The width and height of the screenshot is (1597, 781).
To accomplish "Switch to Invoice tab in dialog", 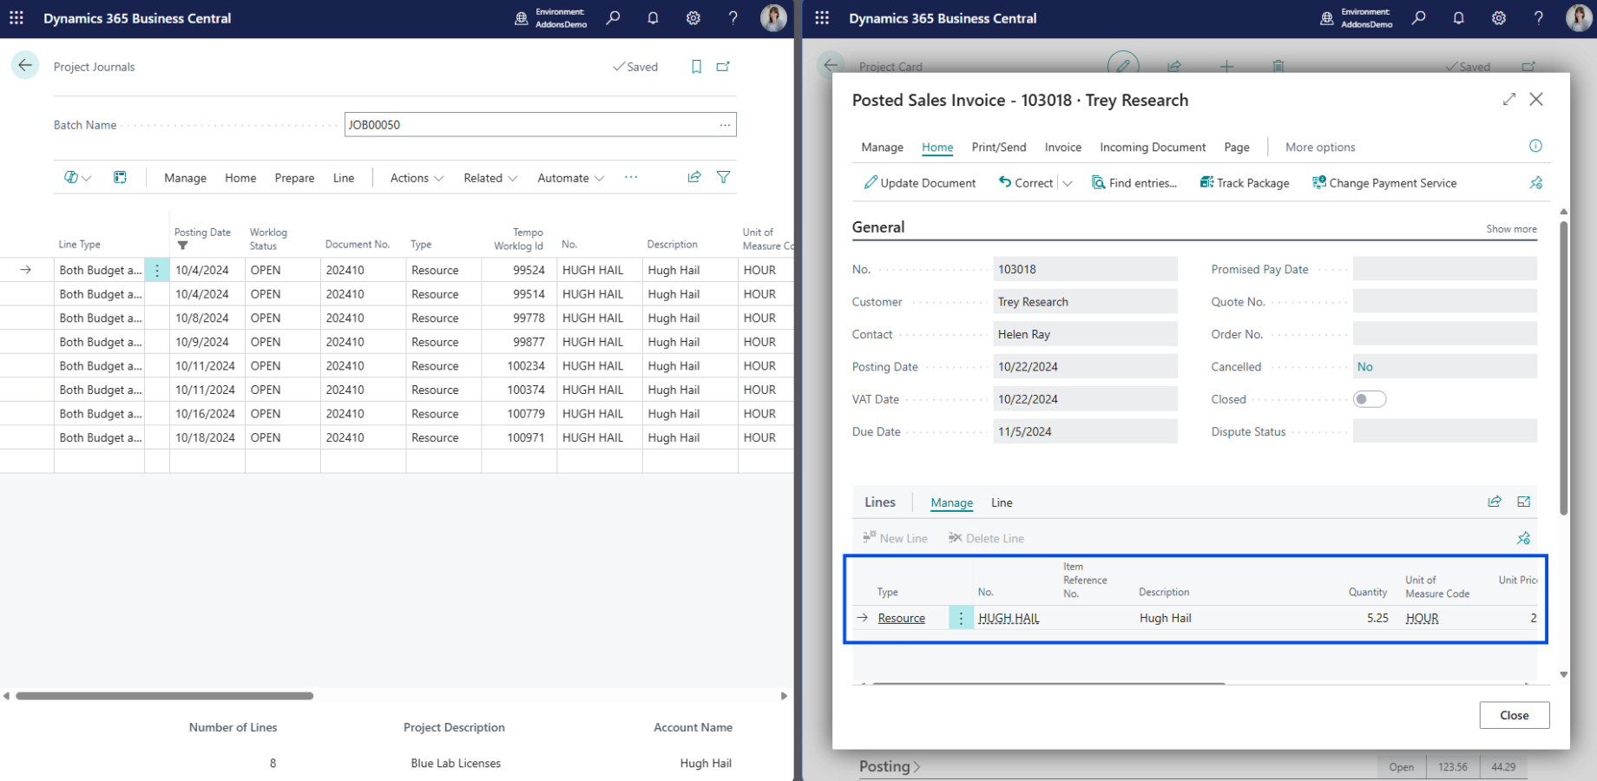I will 1062,147.
